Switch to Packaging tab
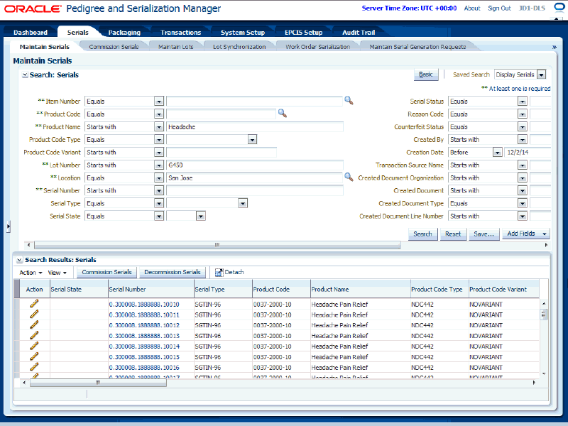The width and height of the screenshot is (568, 426). click(x=124, y=32)
